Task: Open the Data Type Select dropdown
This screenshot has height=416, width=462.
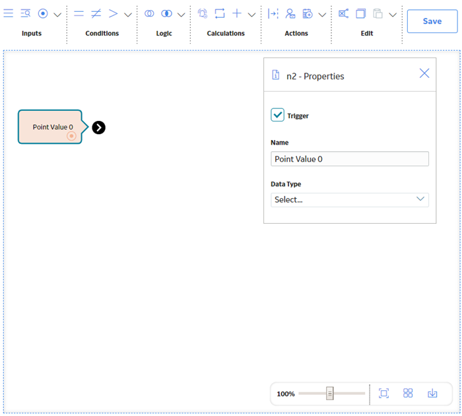Action: [350, 200]
